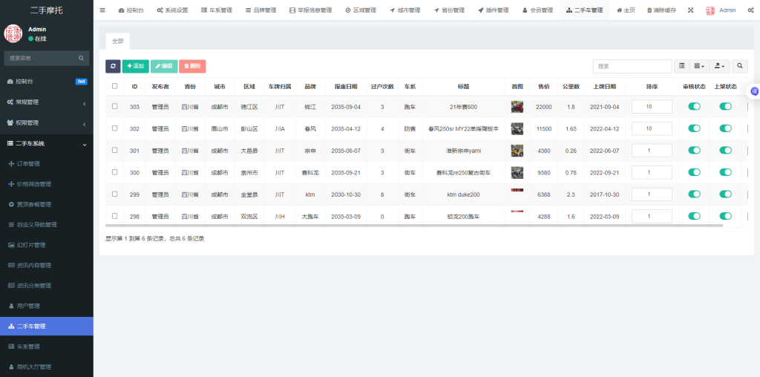
Task: Switch to 系统设置 tab
Action: coord(172,10)
